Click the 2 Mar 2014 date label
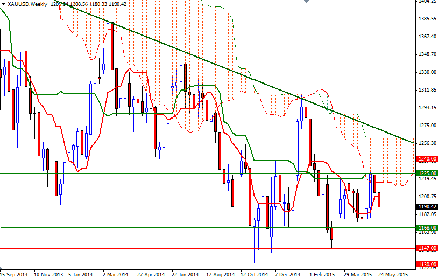The height and width of the screenshot is (278, 438). pyautogui.click(x=115, y=274)
